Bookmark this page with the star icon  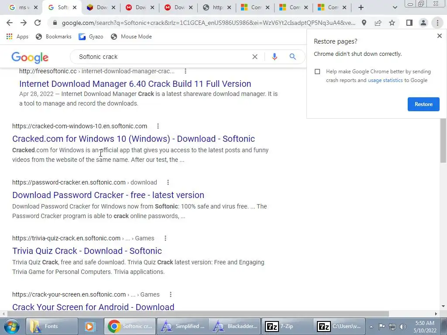(x=392, y=23)
